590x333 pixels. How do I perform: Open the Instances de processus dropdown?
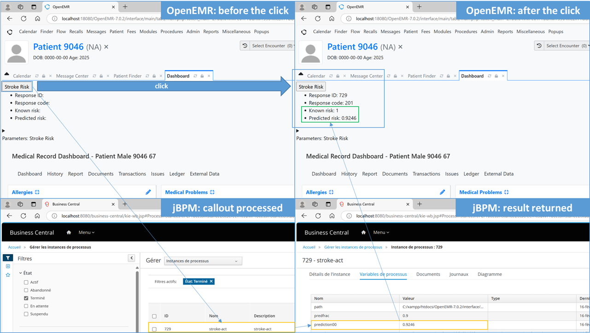pos(203,261)
